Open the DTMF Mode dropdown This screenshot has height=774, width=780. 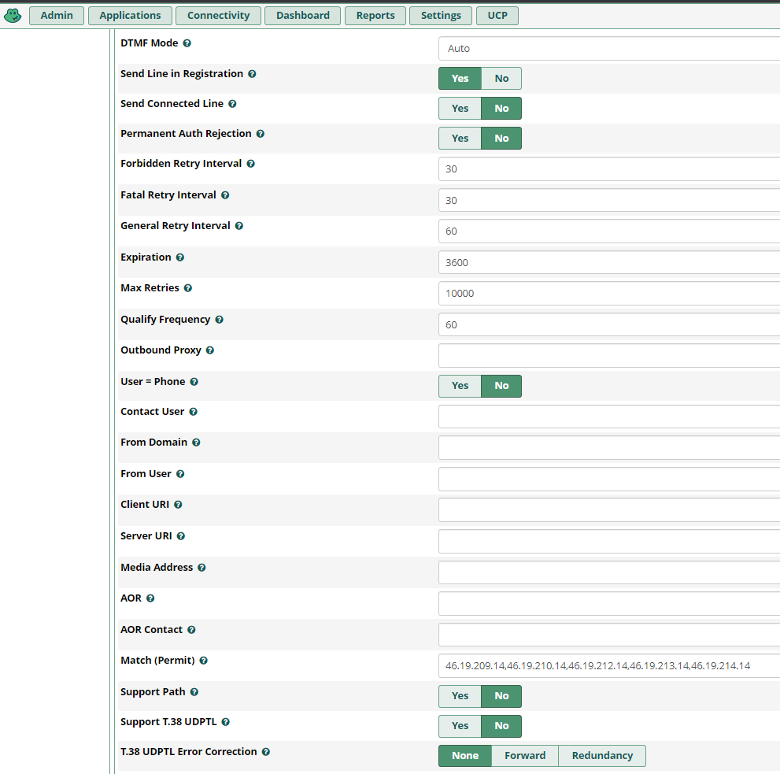pos(608,49)
